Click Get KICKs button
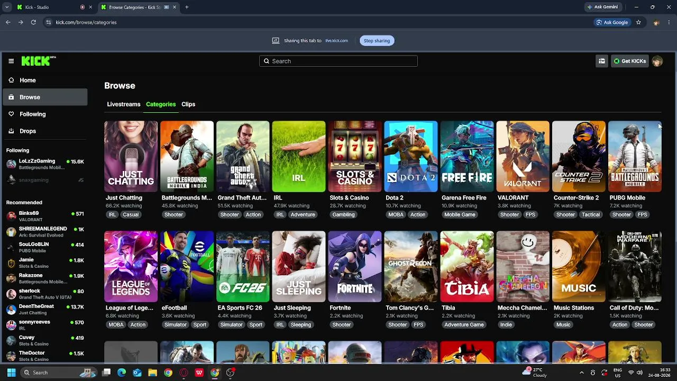The height and width of the screenshot is (381, 677). (629, 61)
